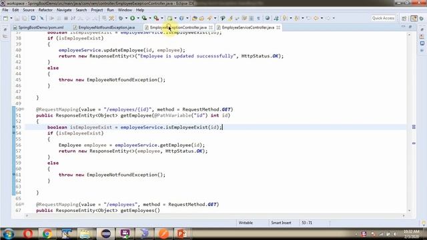
Task: Collapse the getEmployees method at line 66
Action: coord(23,204)
